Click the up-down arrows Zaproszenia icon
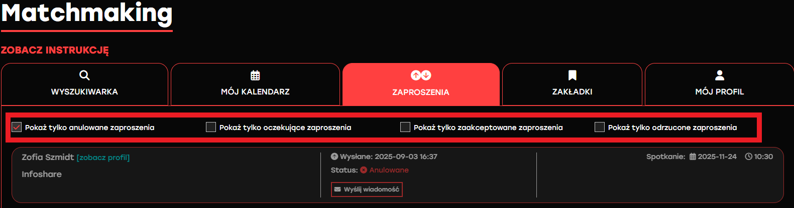 [x=421, y=75]
